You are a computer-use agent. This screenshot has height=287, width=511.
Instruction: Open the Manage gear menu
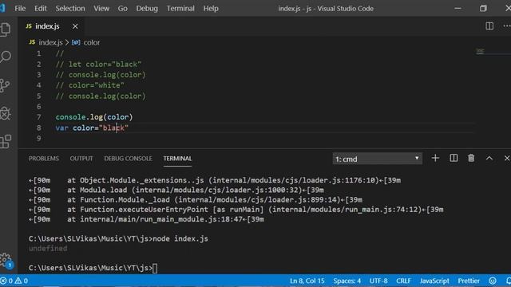6,261
